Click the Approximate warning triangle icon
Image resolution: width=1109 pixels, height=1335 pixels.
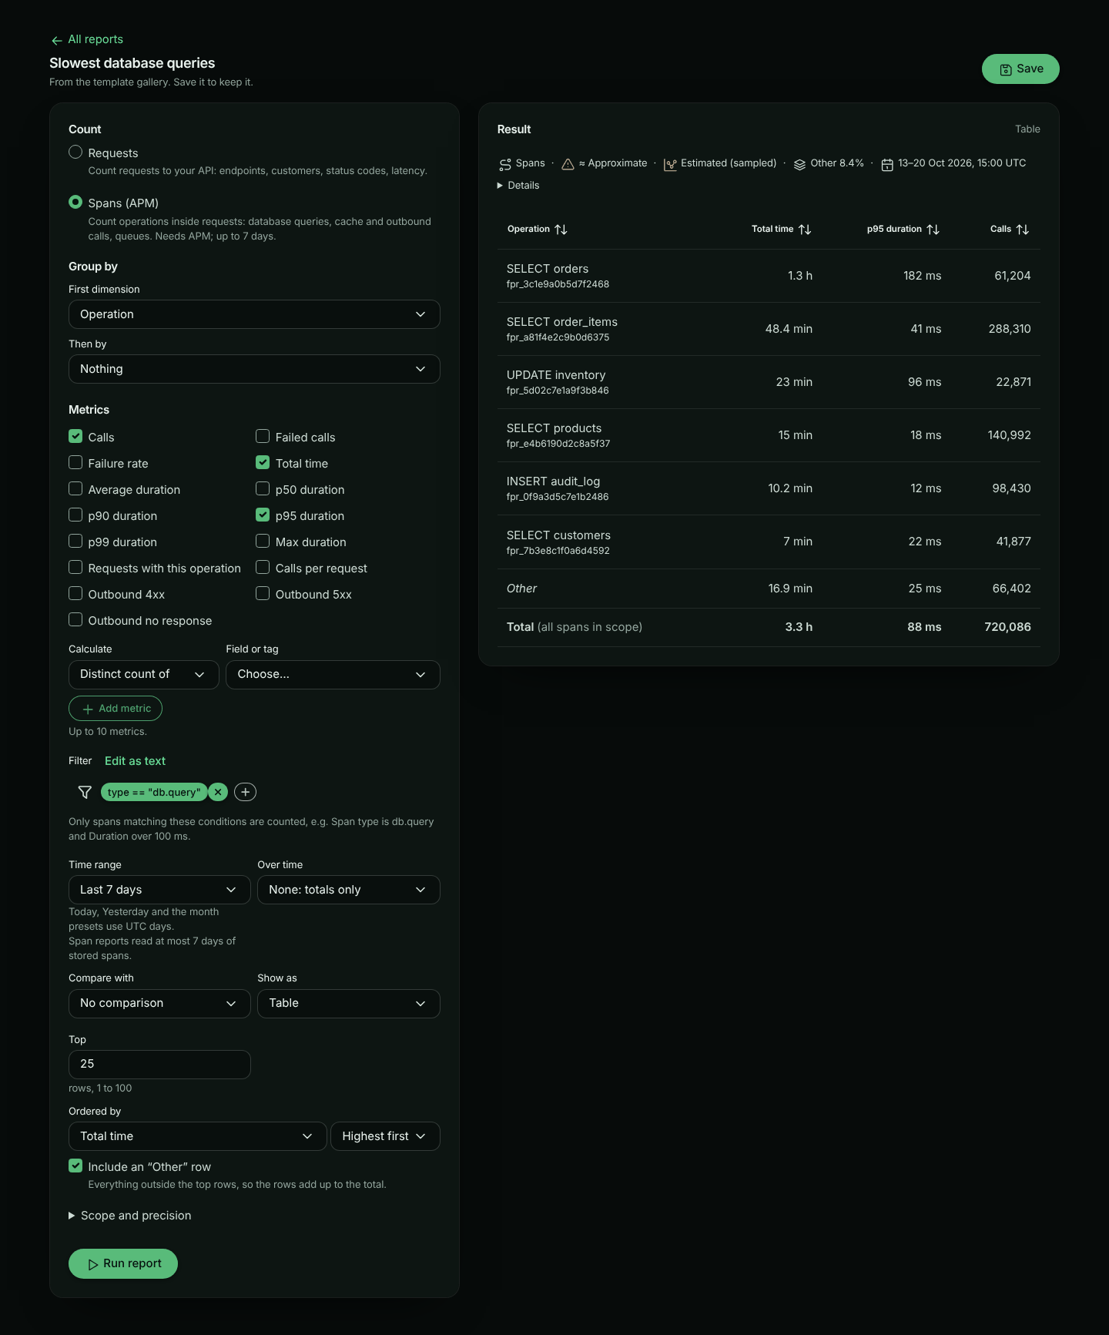point(568,164)
